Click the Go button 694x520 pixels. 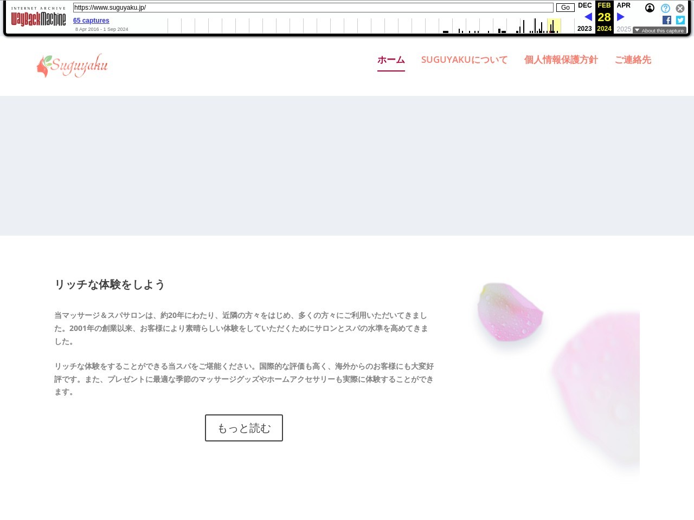tap(566, 8)
